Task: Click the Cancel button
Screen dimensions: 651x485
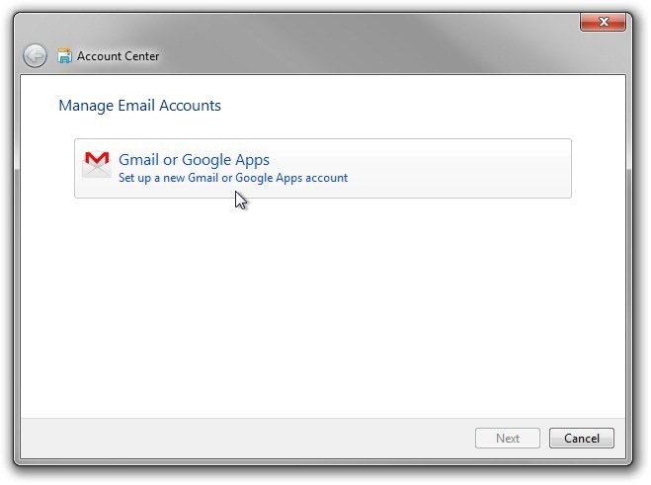Action: pyautogui.click(x=581, y=438)
